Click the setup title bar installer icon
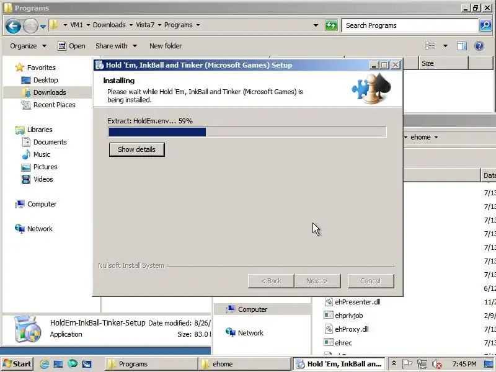The width and height of the screenshot is (496, 372). pos(100,65)
